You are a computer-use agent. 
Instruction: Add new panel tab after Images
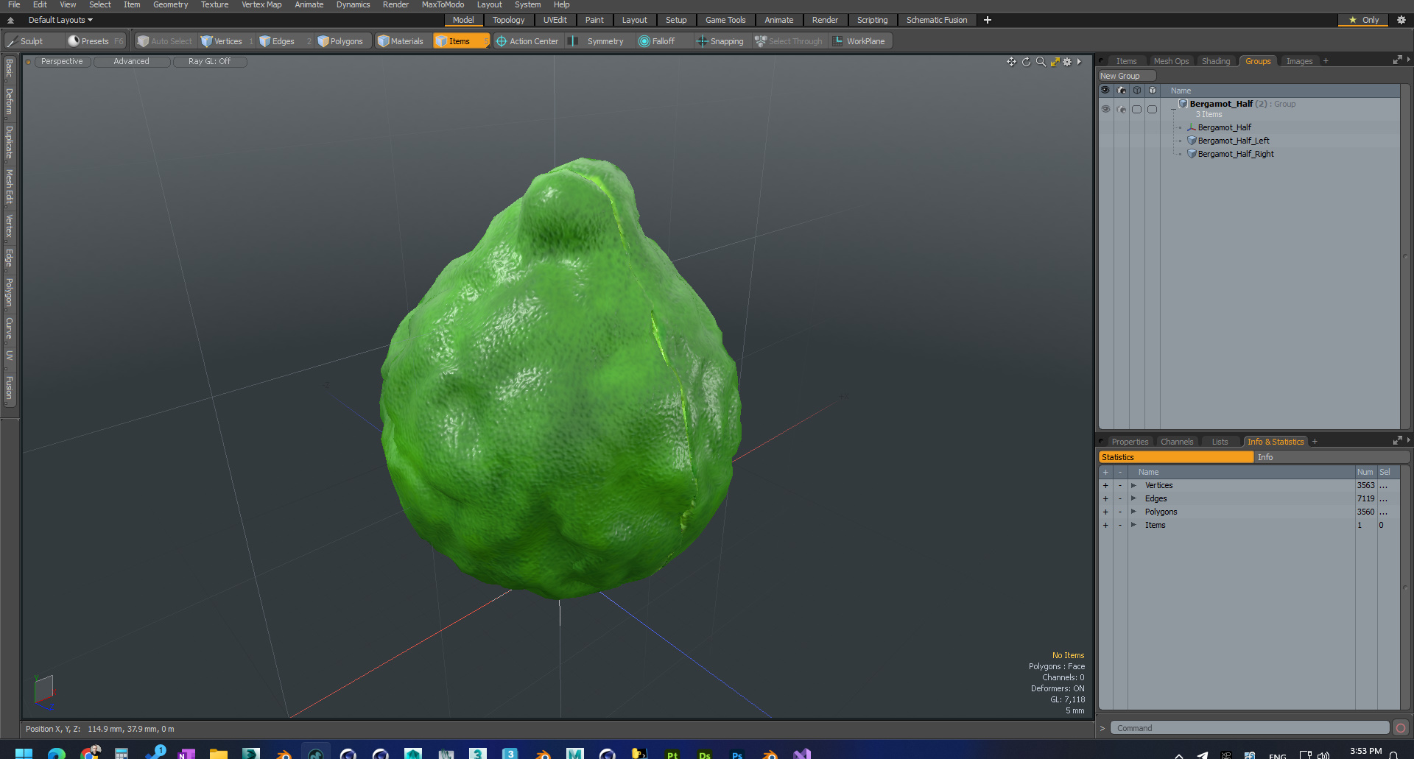point(1326,61)
